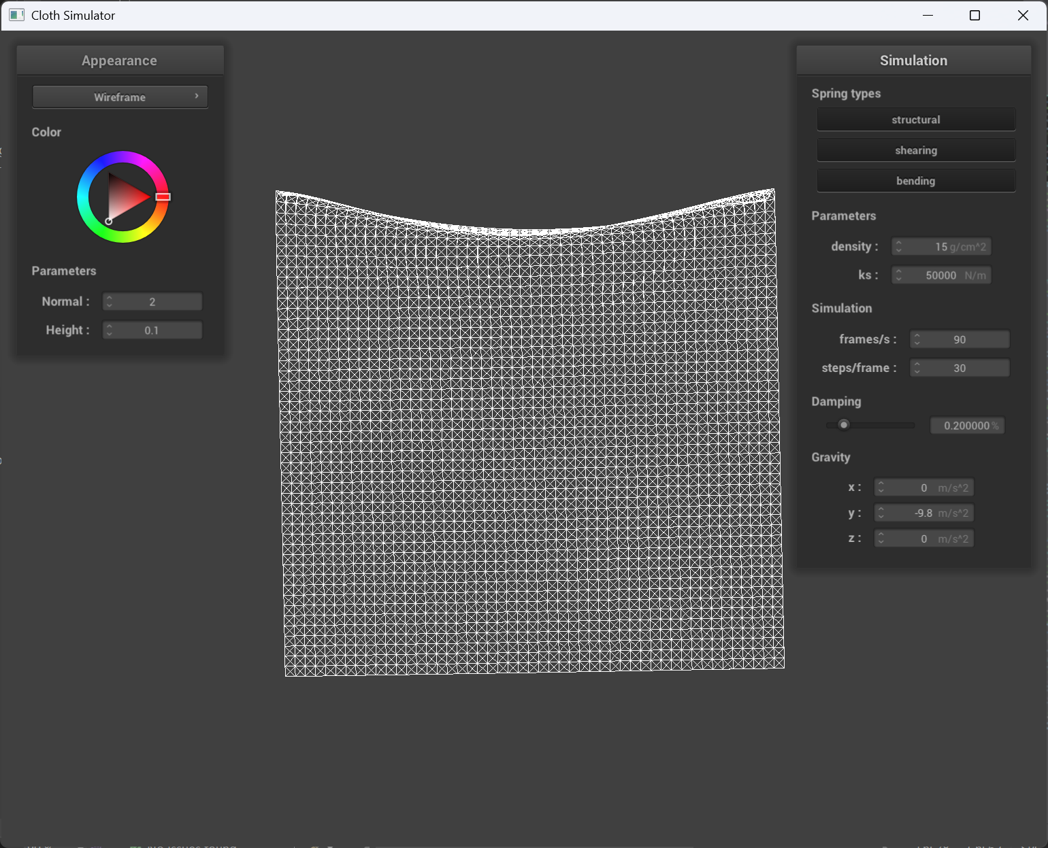Click the gravity y stepper arrows
This screenshot has height=848, width=1048.
pyautogui.click(x=881, y=513)
